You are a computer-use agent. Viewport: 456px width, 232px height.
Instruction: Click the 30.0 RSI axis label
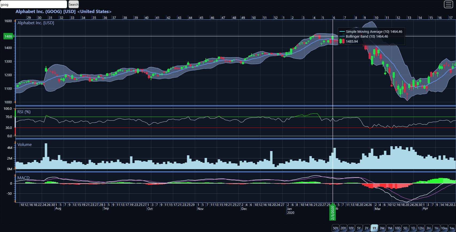pos(9,128)
